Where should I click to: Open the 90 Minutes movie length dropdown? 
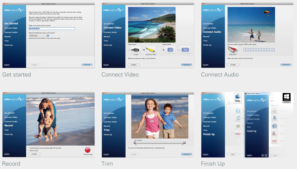pos(39,36)
